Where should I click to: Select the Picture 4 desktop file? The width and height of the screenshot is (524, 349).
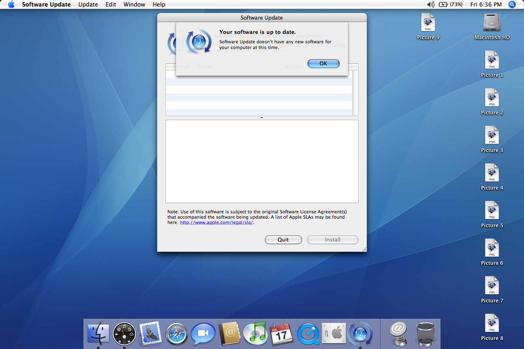(492, 177)
